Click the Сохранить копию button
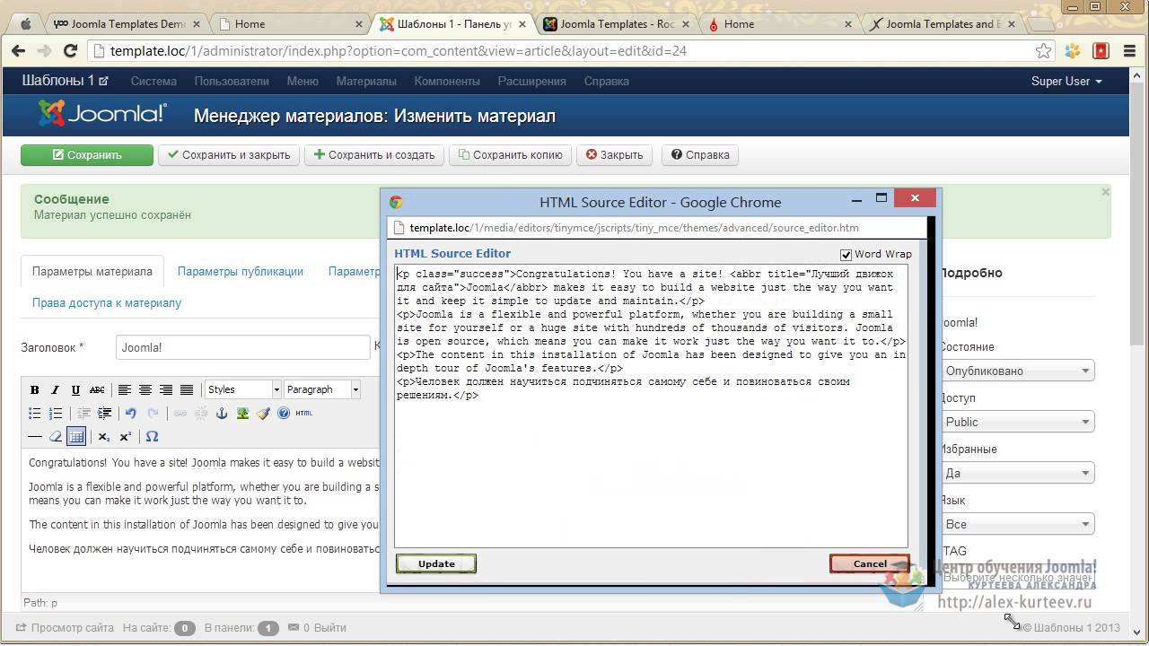 point(510,154)
